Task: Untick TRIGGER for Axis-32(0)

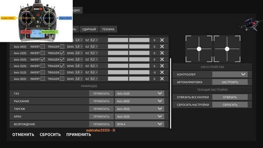Action: 62,66
